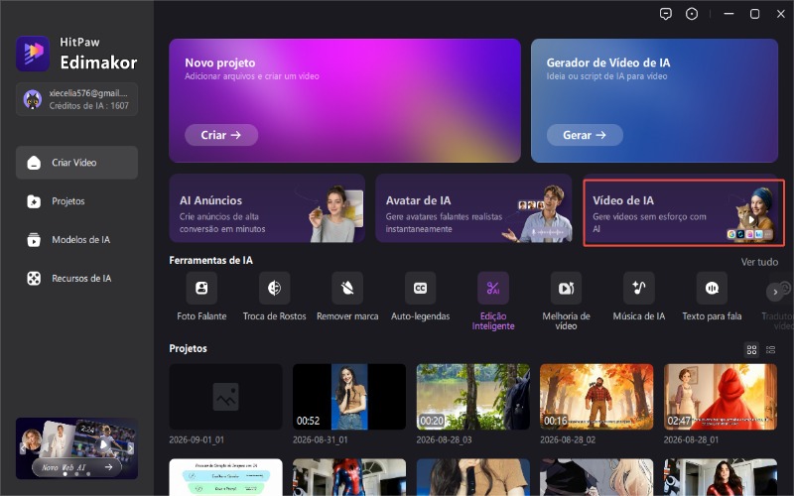The height and width of the screenshot is (496, 794).
Task: Open Recursos de IA in sidebar
Action: coord(77,279)
